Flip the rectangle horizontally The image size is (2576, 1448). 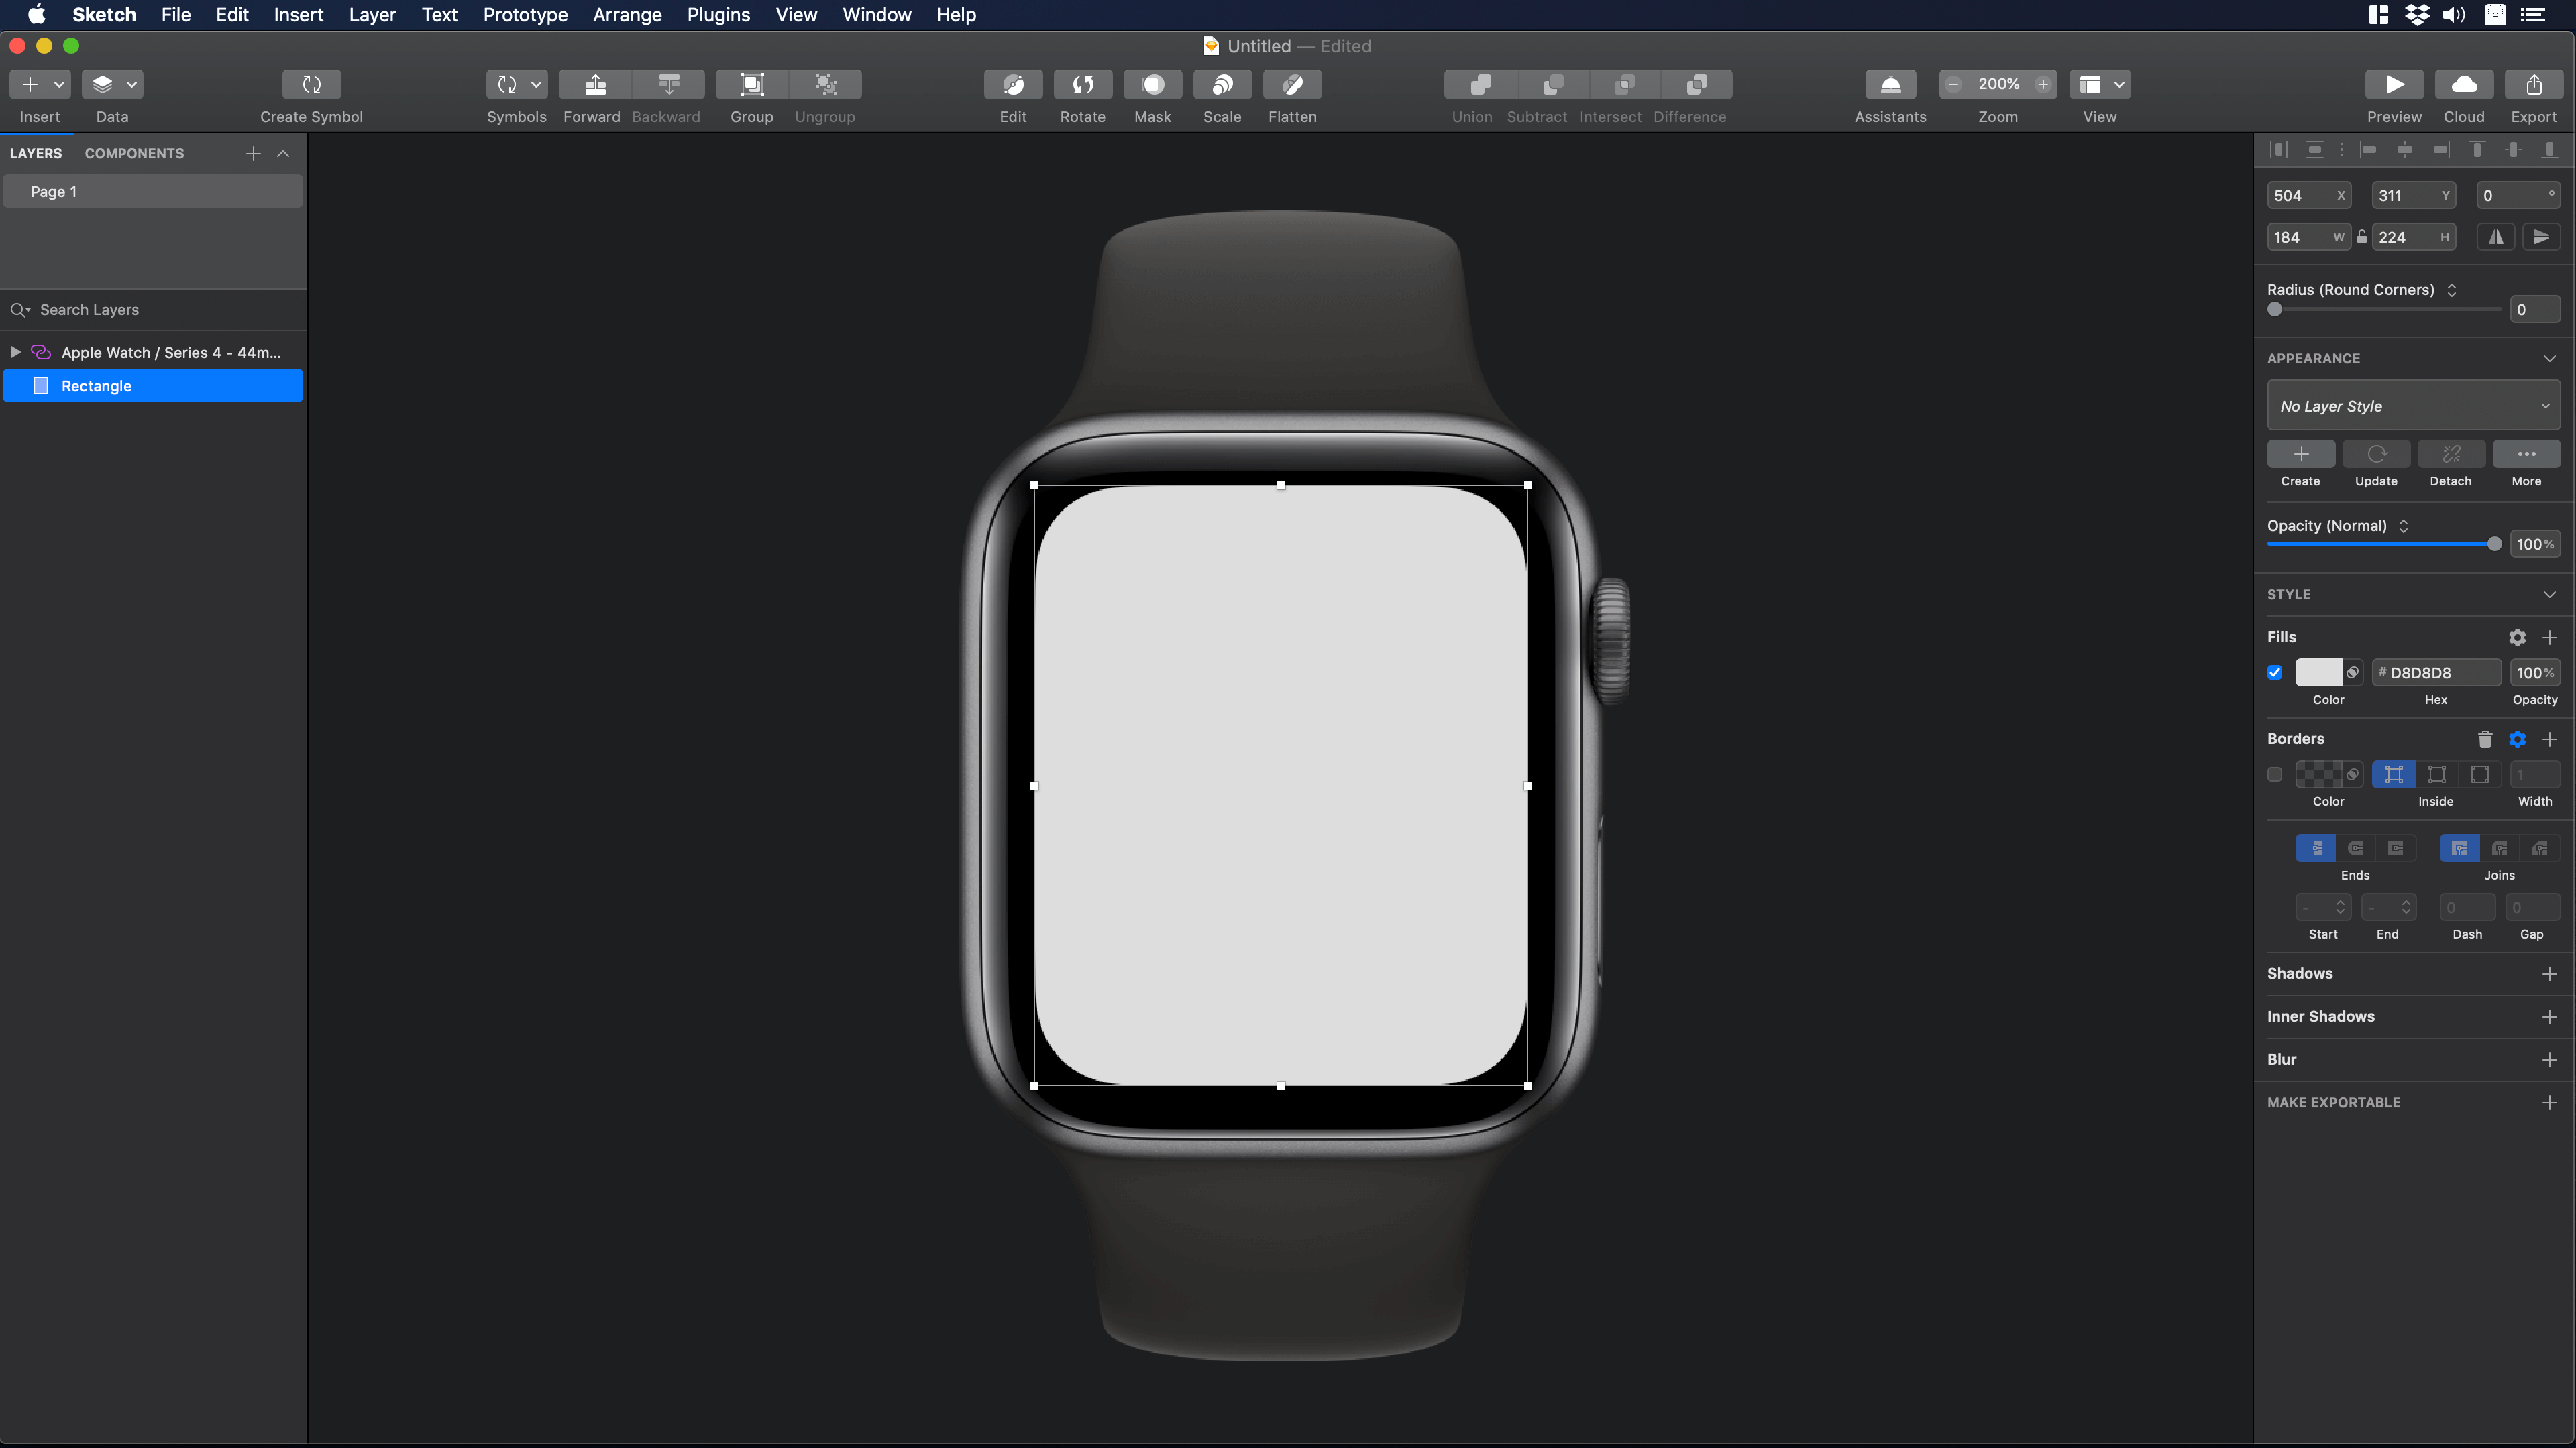[2495, 237]
